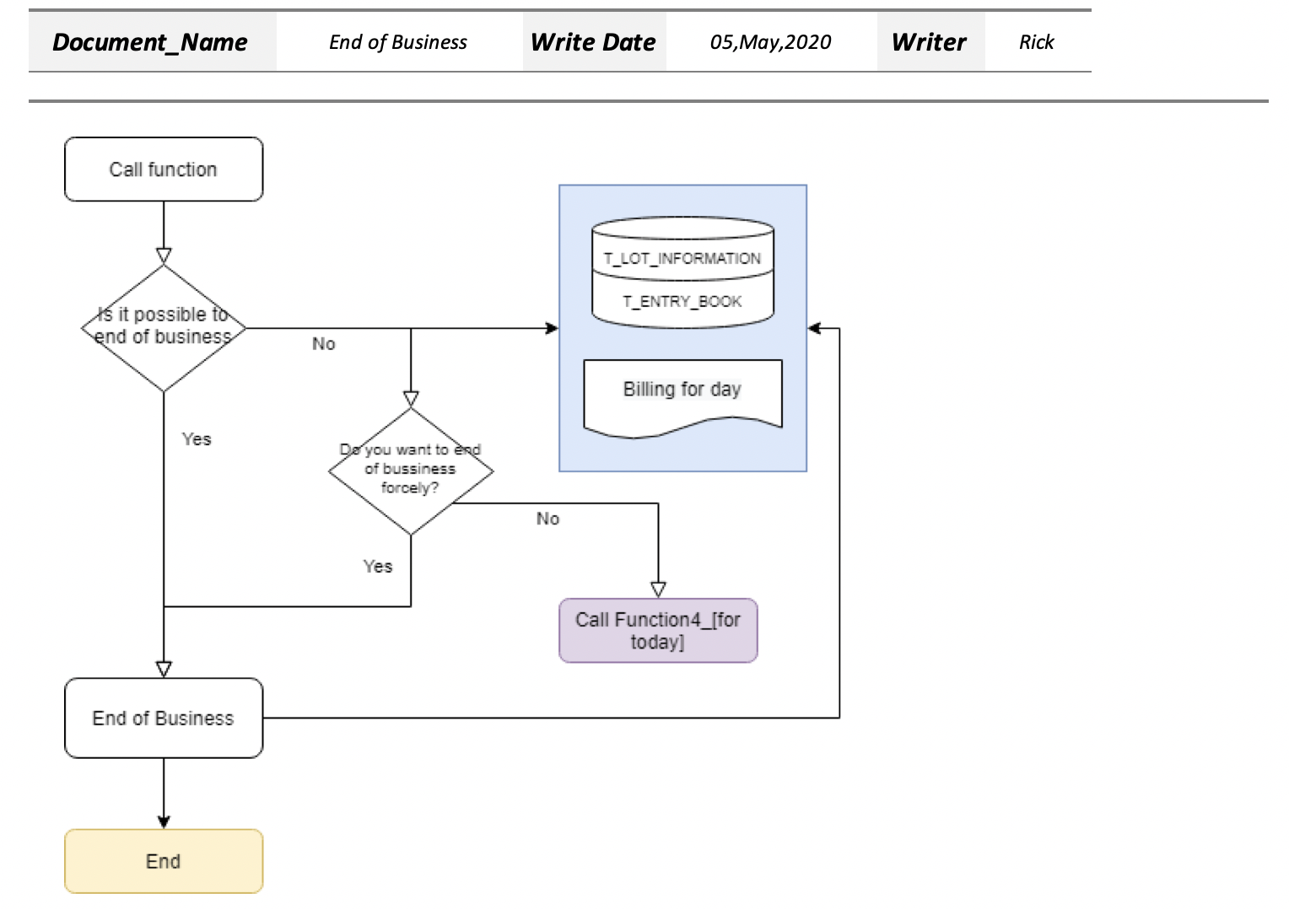The image size is (1289, 909).
Task: Select the Yes branch label near the first diamond
Action: pos(195,438)
